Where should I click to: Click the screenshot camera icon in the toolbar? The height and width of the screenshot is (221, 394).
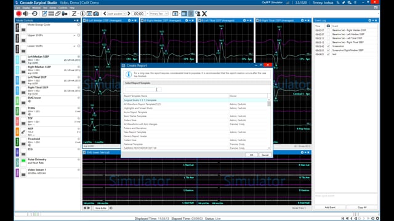pos(96,14)
